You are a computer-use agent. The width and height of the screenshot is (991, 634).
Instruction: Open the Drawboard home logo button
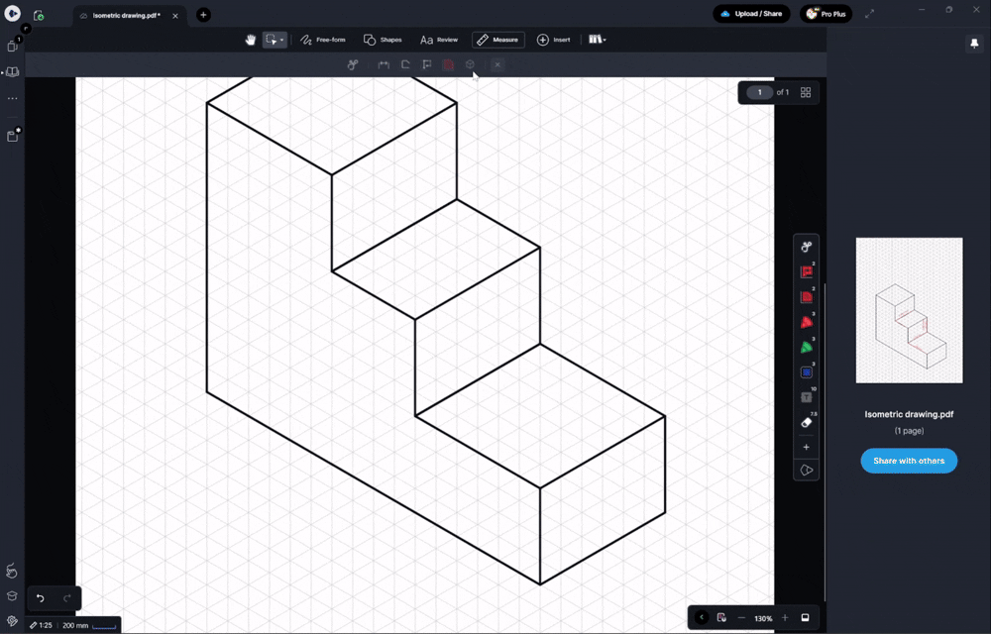[x=12, y=14]
